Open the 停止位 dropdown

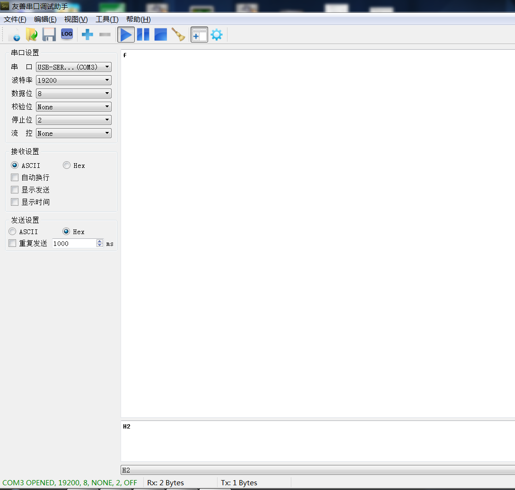(74, 120)
